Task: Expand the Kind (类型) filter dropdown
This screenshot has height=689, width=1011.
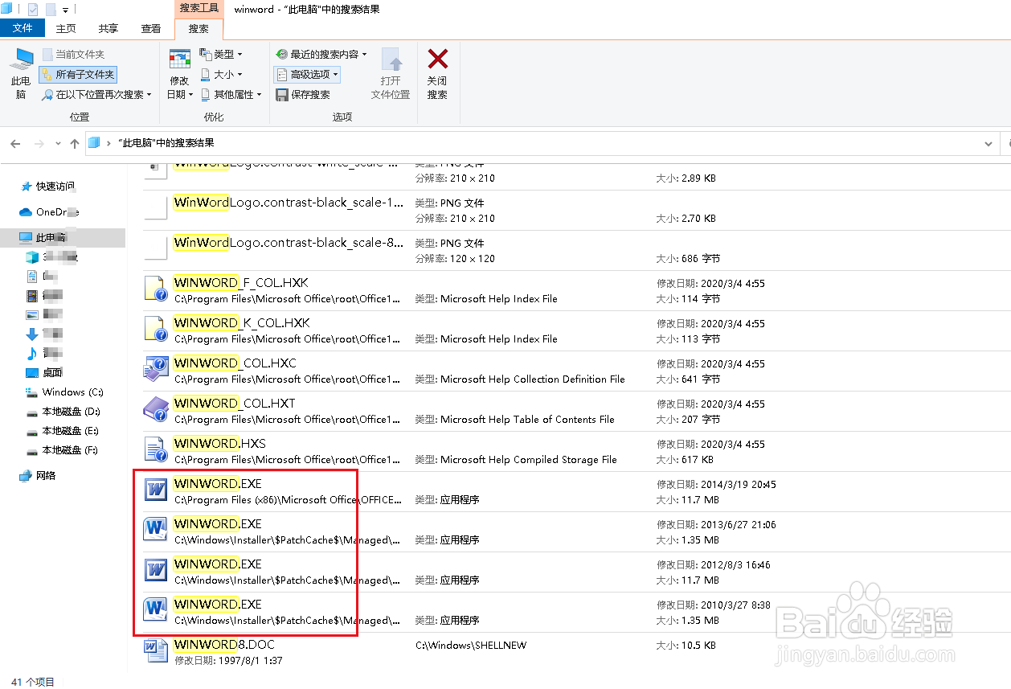Action: tap(221, 54)
